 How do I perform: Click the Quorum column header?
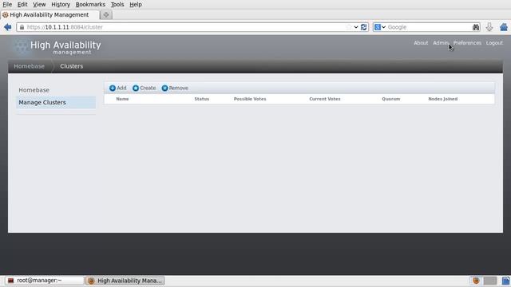390,99
